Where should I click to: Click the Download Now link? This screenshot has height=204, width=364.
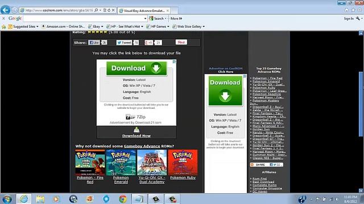[136, 136]
